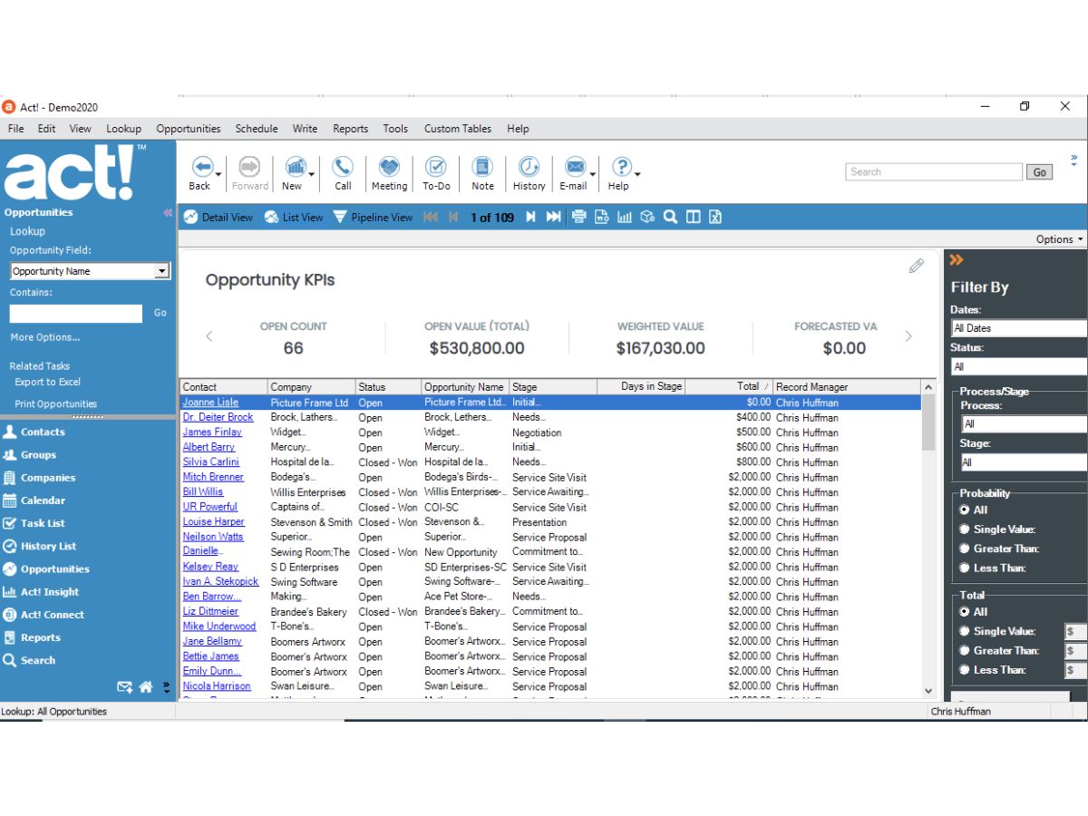The height and width of the screenshot is (816, 1088).
Task: Jump to last record arrow
Action: click(553, 217)
